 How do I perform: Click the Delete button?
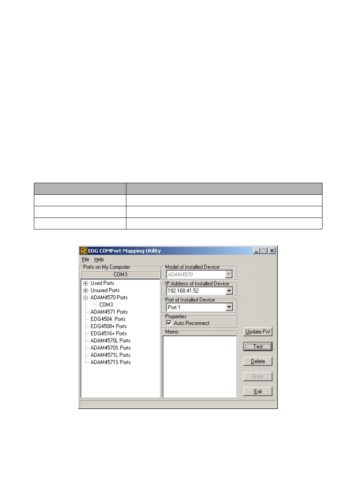[258, 362]
